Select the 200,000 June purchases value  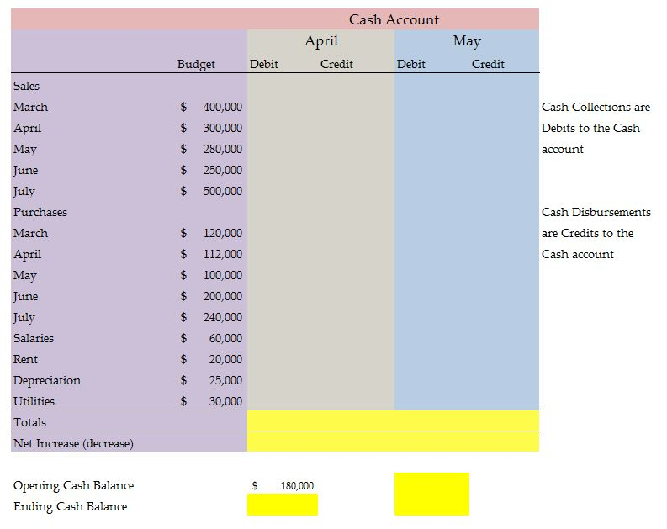coord(223,296)
